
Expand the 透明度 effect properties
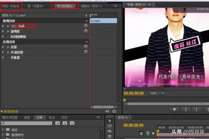(3, 31)
